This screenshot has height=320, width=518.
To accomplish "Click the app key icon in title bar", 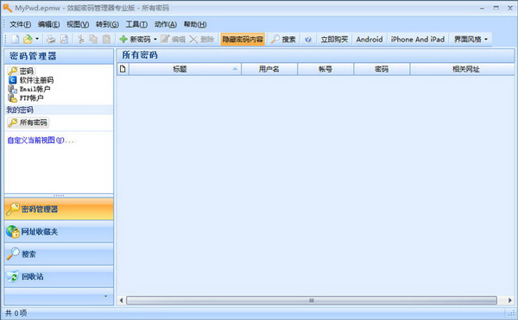I will [8, 8].
